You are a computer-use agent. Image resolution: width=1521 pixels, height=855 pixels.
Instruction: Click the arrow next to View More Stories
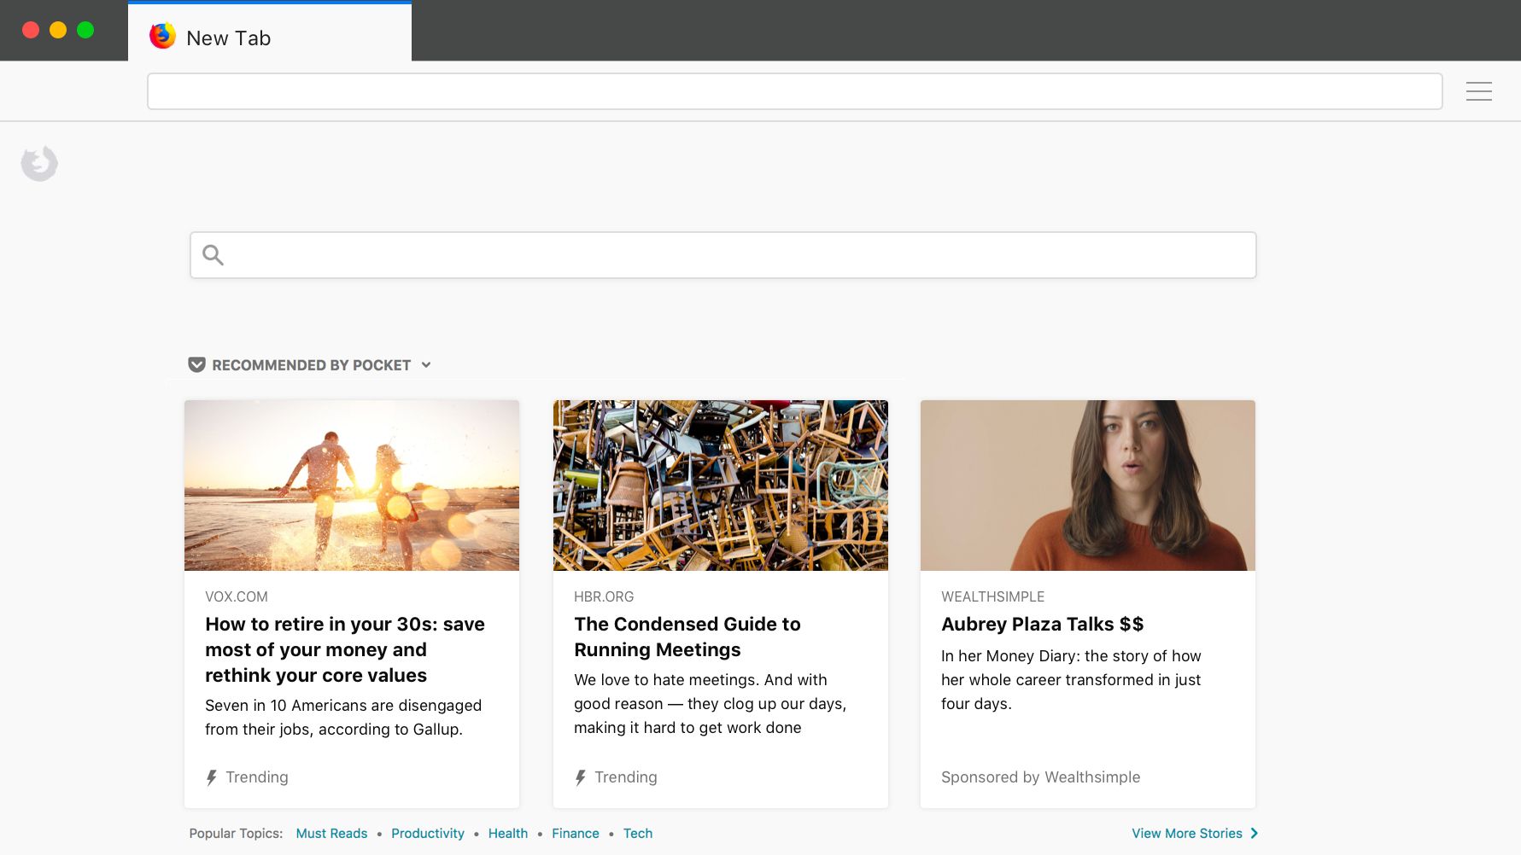tap(1254, 834)
